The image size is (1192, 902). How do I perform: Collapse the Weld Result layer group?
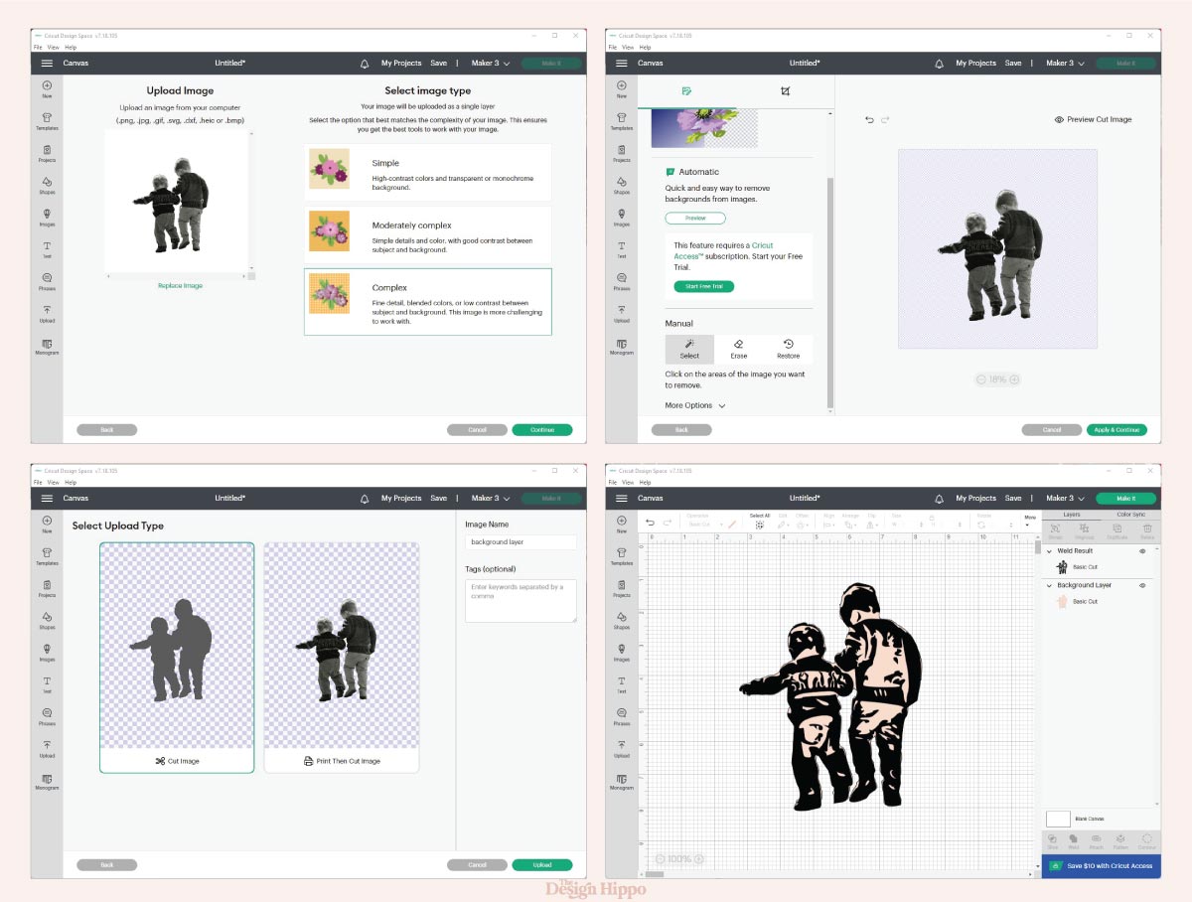point(1050,550)
